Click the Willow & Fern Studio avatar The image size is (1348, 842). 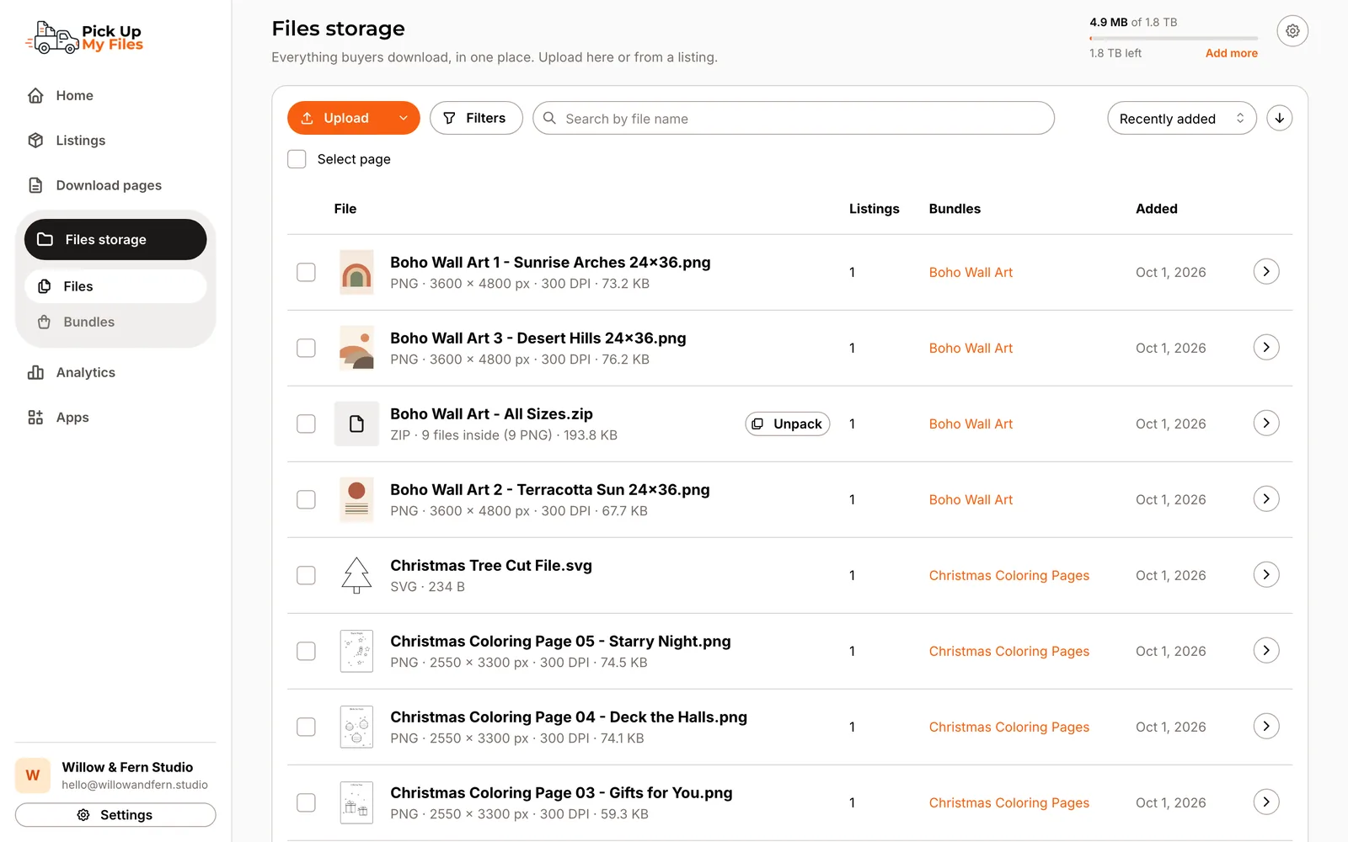[x=33, y=775]
